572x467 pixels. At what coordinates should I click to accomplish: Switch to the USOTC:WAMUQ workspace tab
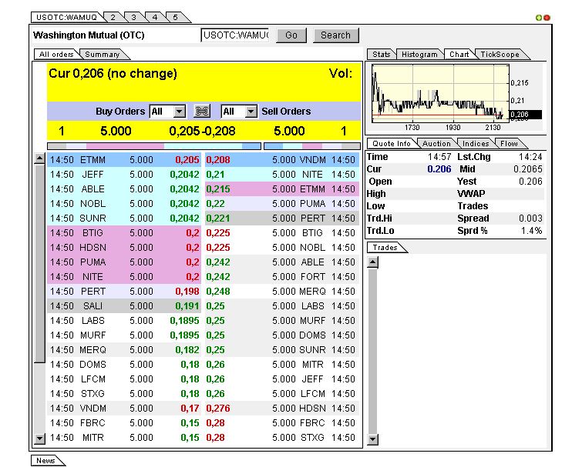(x=67, y=17)
